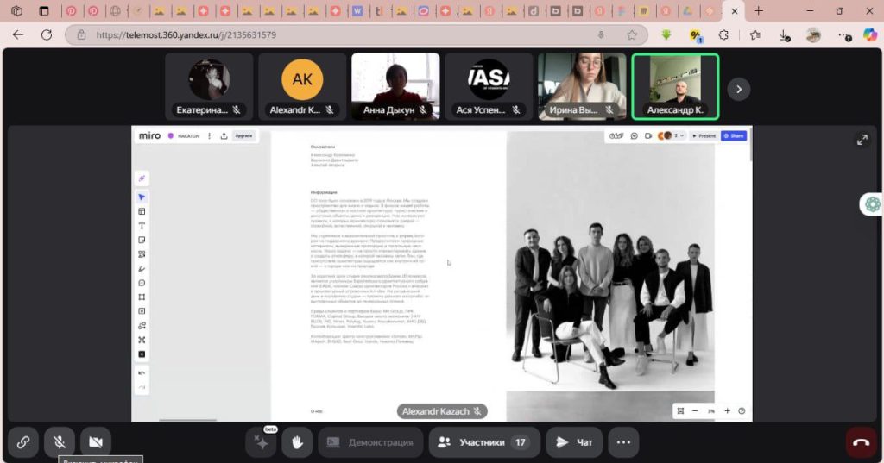Open the Чат chat panel
Image resolution: width=884 pixels, height=463 pixels.
pos(574,442)
